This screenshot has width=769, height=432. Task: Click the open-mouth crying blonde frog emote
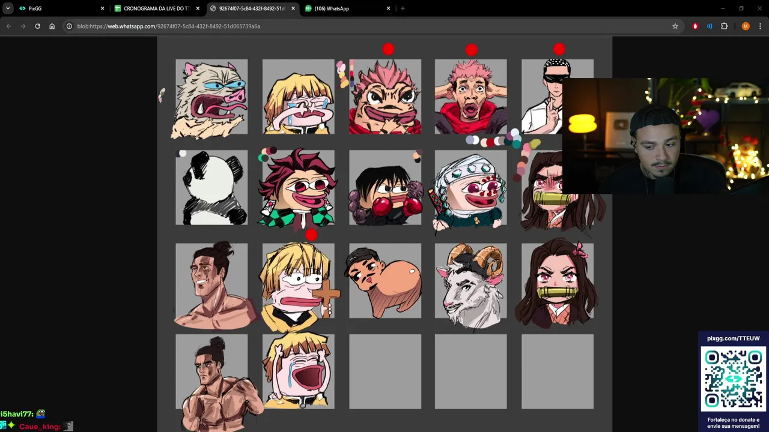tap(299, 371)
